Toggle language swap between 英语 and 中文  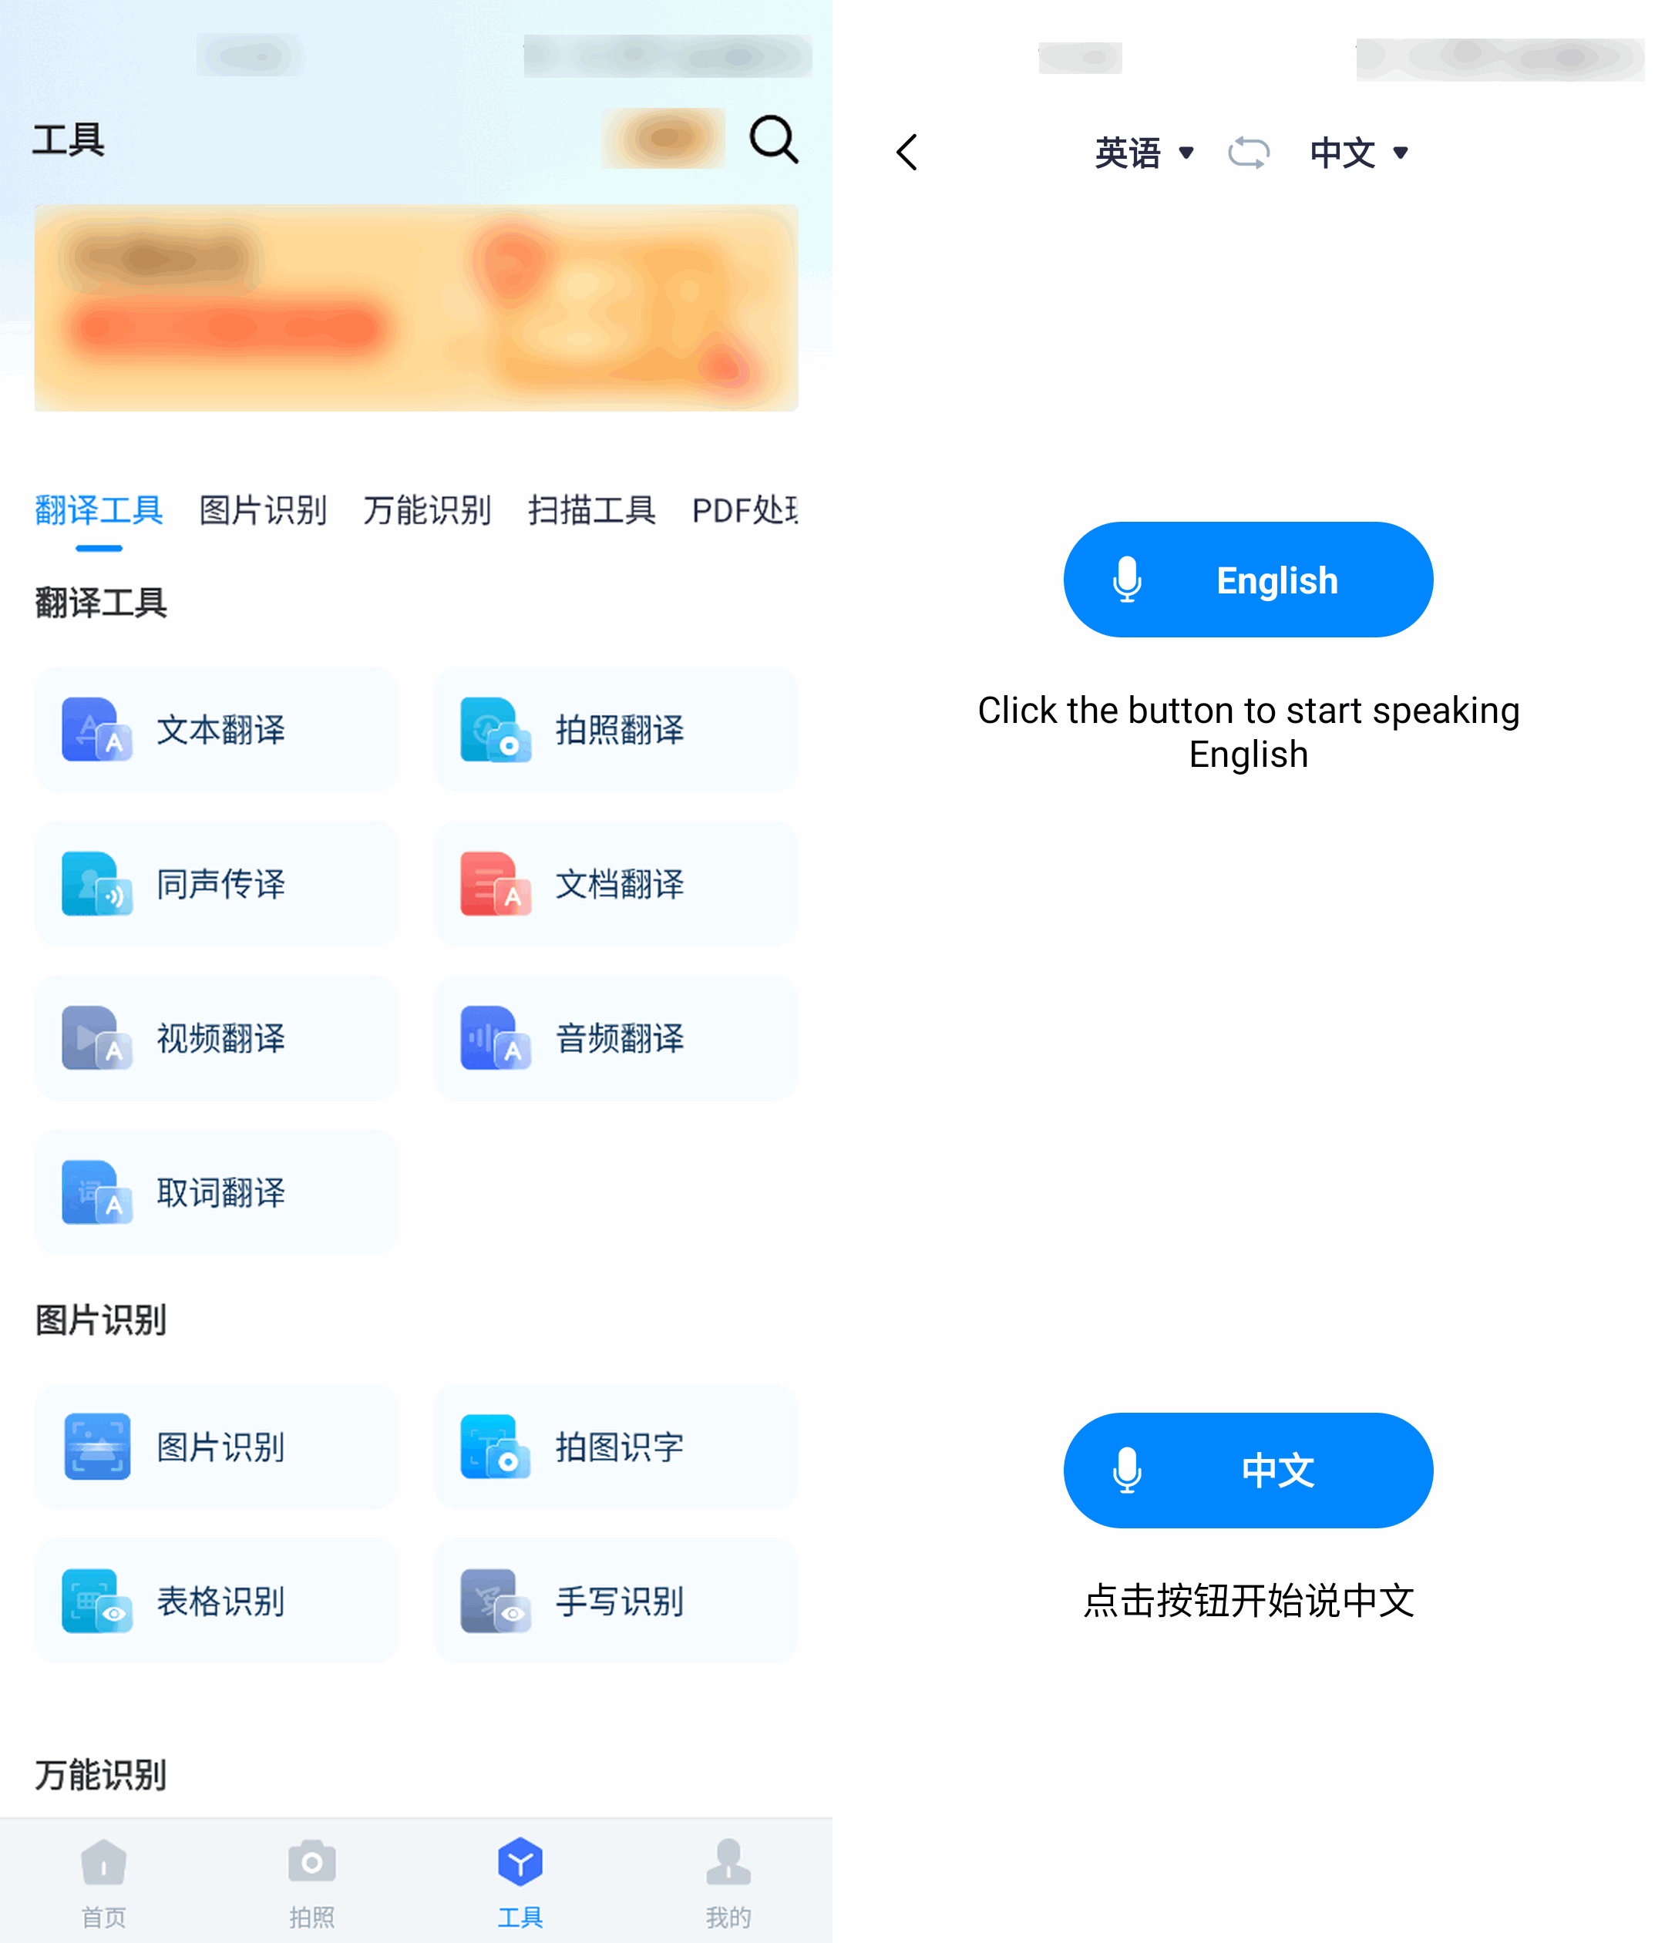1249,152
